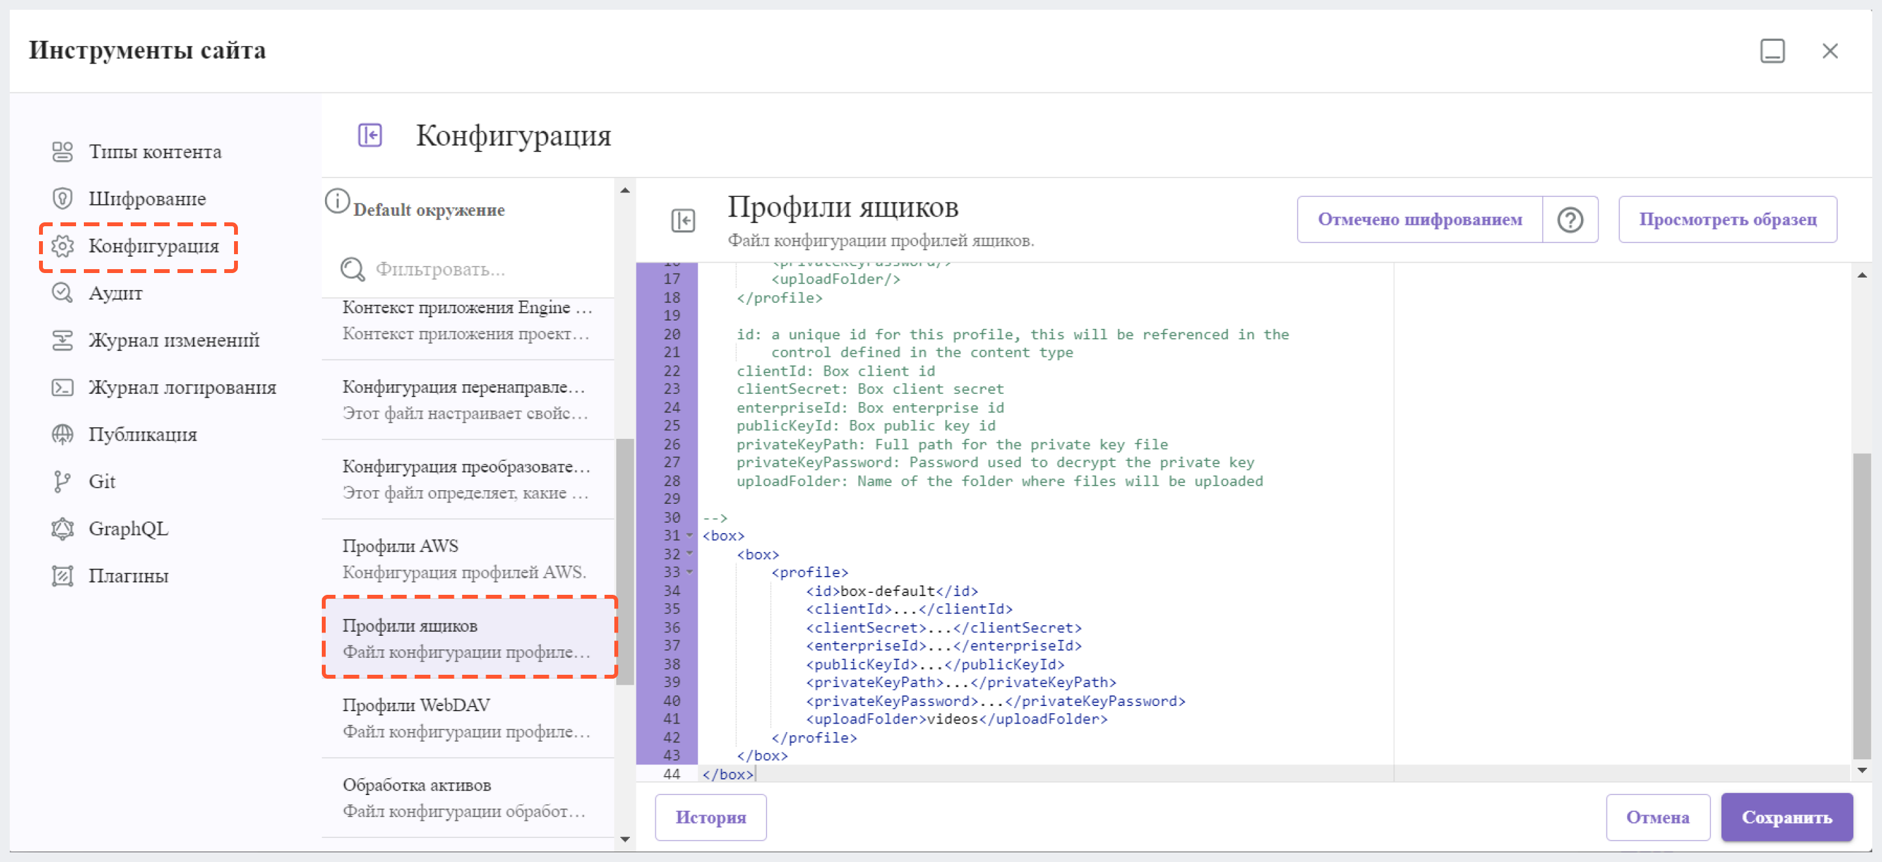The width and height of the screenshot is (1882, 862).
Task: Collapse code fold at line 33
Action: point(690,573)
